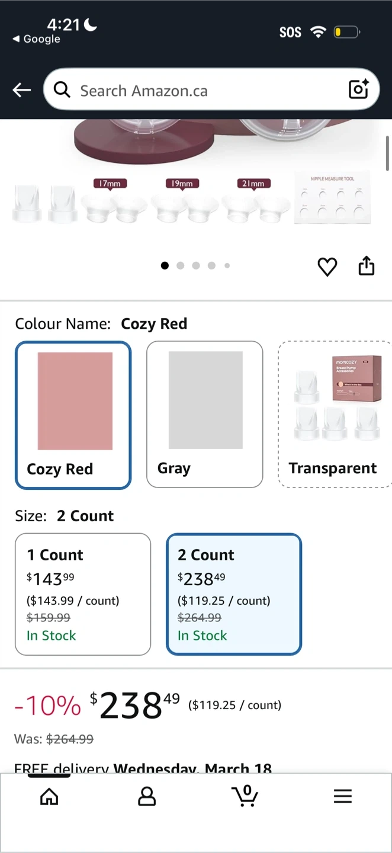This screenshot has height=853, width=392.
Task: Open the account profile tab
Action: click(147, 797)
